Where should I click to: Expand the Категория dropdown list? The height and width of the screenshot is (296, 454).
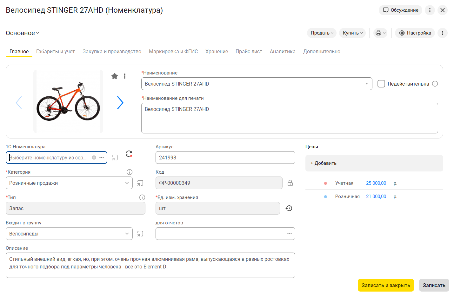(x=127, y=183)
